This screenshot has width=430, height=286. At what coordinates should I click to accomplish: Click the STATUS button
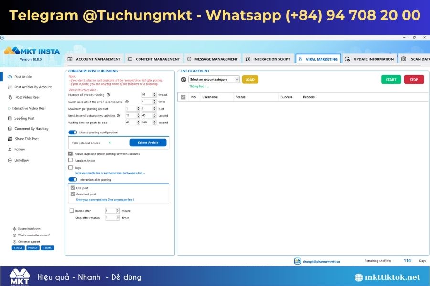point(18,248)
